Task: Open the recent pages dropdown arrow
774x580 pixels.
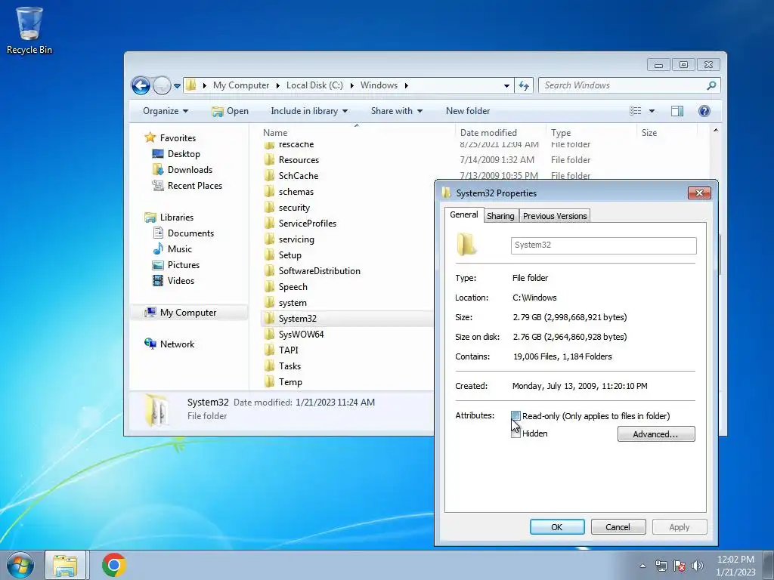Action: click(x=177, y=86)
